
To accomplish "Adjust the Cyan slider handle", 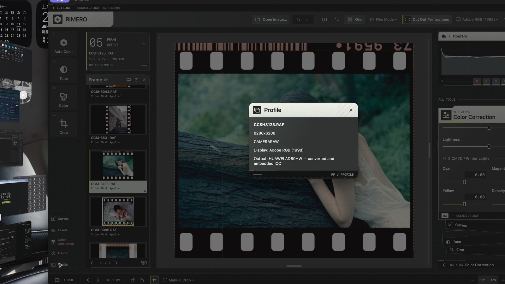I will pos(464,182).
